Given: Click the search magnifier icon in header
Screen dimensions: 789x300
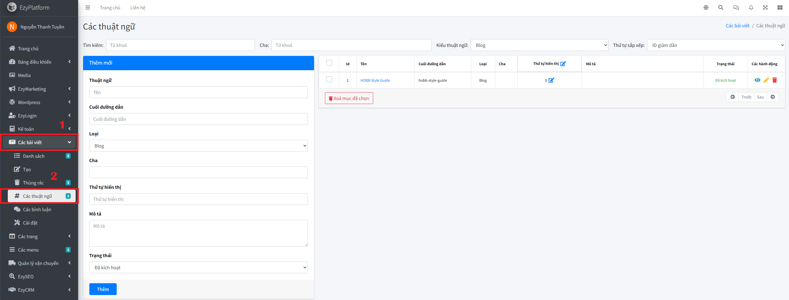Looking at the screenshot, I should tap(721, 7).
